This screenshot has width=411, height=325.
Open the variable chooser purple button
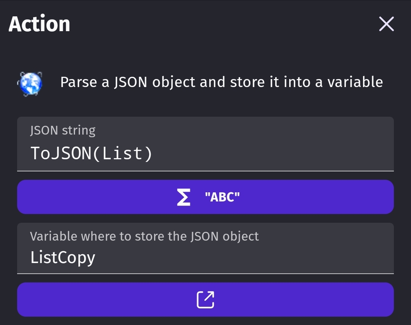pos(205,300)
